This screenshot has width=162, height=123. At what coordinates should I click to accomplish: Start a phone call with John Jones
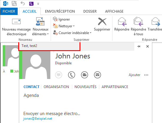click(72, 75)
